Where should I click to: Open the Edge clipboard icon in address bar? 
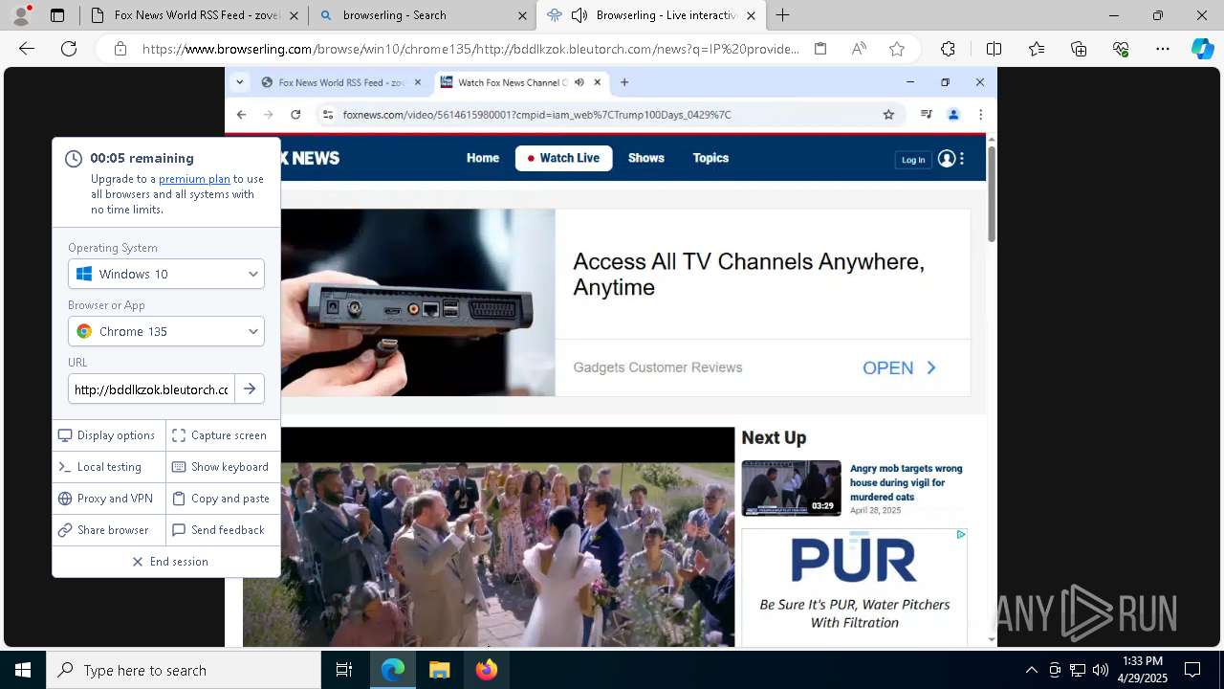[820, 49]
